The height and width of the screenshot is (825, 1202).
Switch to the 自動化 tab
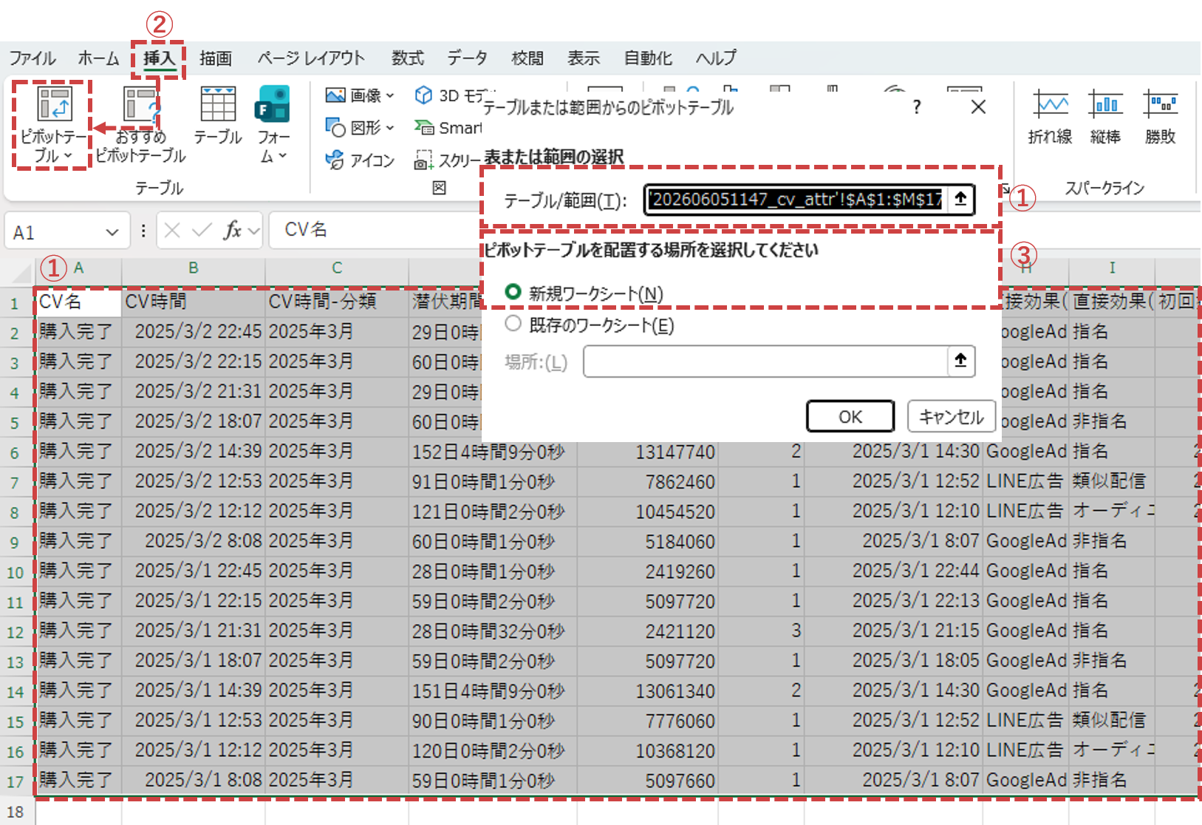(x=648, y=58)
